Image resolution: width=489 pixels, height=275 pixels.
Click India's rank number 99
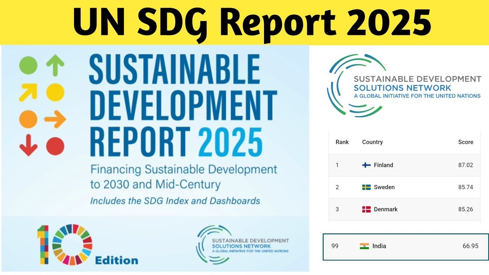335,246
